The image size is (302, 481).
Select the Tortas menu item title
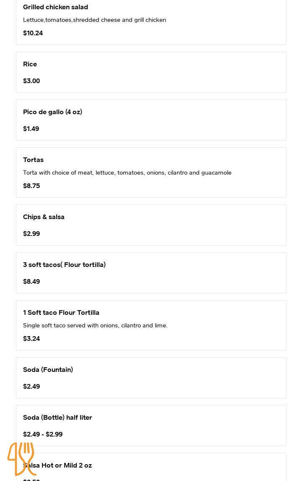33,160
